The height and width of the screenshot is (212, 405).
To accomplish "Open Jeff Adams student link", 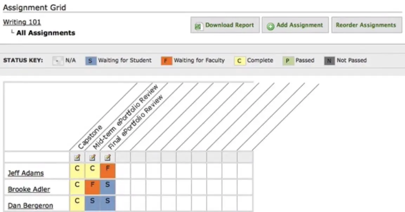I will click(26, 173).
